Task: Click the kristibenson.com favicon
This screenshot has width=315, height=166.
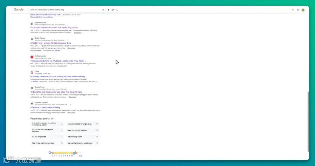Action: [32, 24]
